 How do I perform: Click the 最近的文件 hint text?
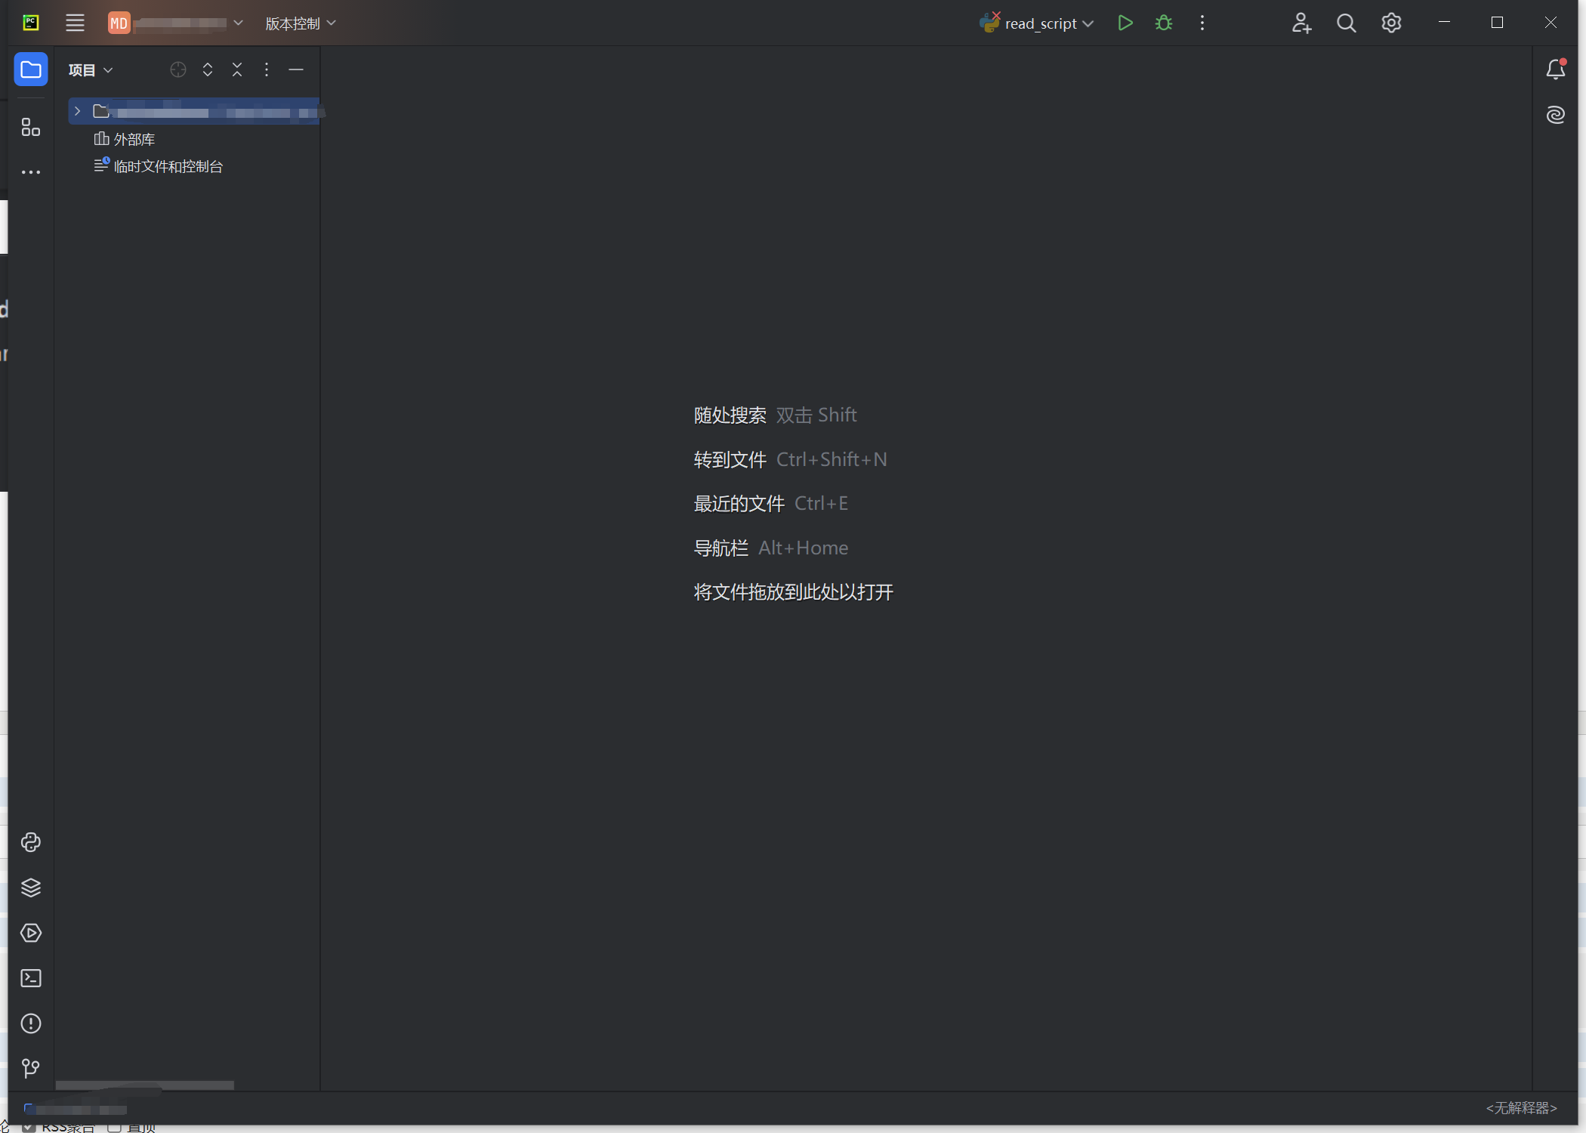[739, 503]
